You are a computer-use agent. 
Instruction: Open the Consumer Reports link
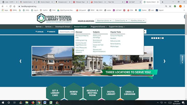pyautogui.click(x=116, y=36)
